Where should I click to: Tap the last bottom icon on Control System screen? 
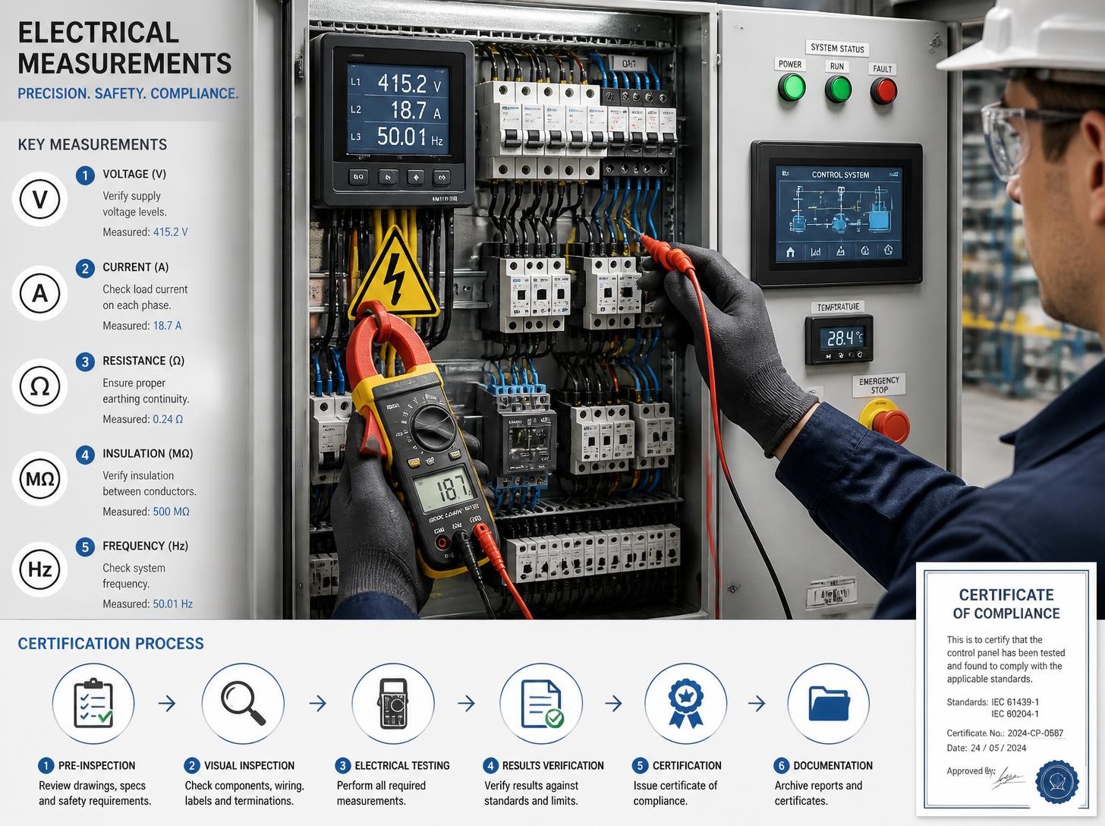888,250
